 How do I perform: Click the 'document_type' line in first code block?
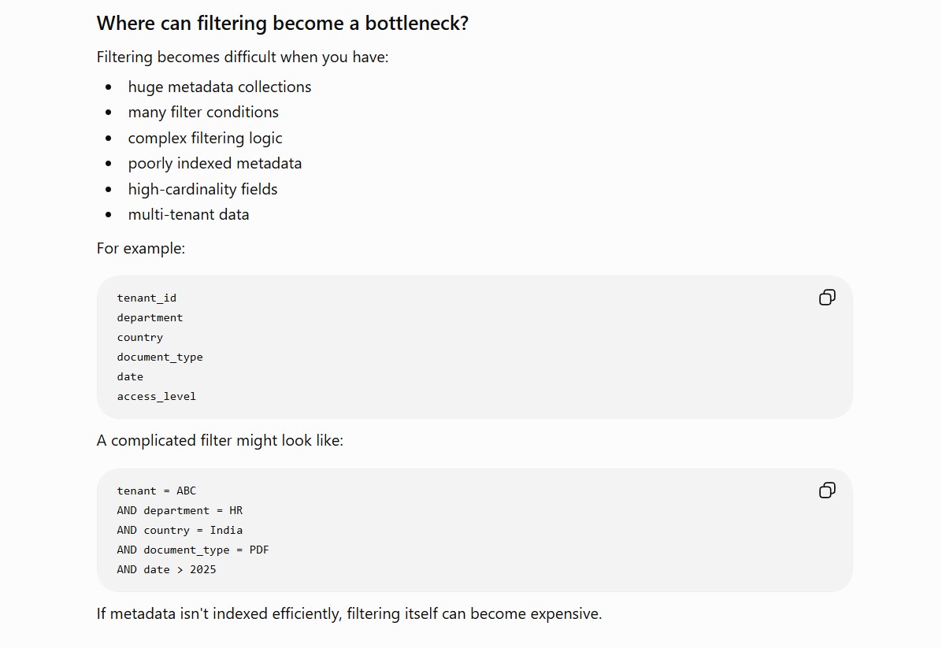click(x=160, y=357)
